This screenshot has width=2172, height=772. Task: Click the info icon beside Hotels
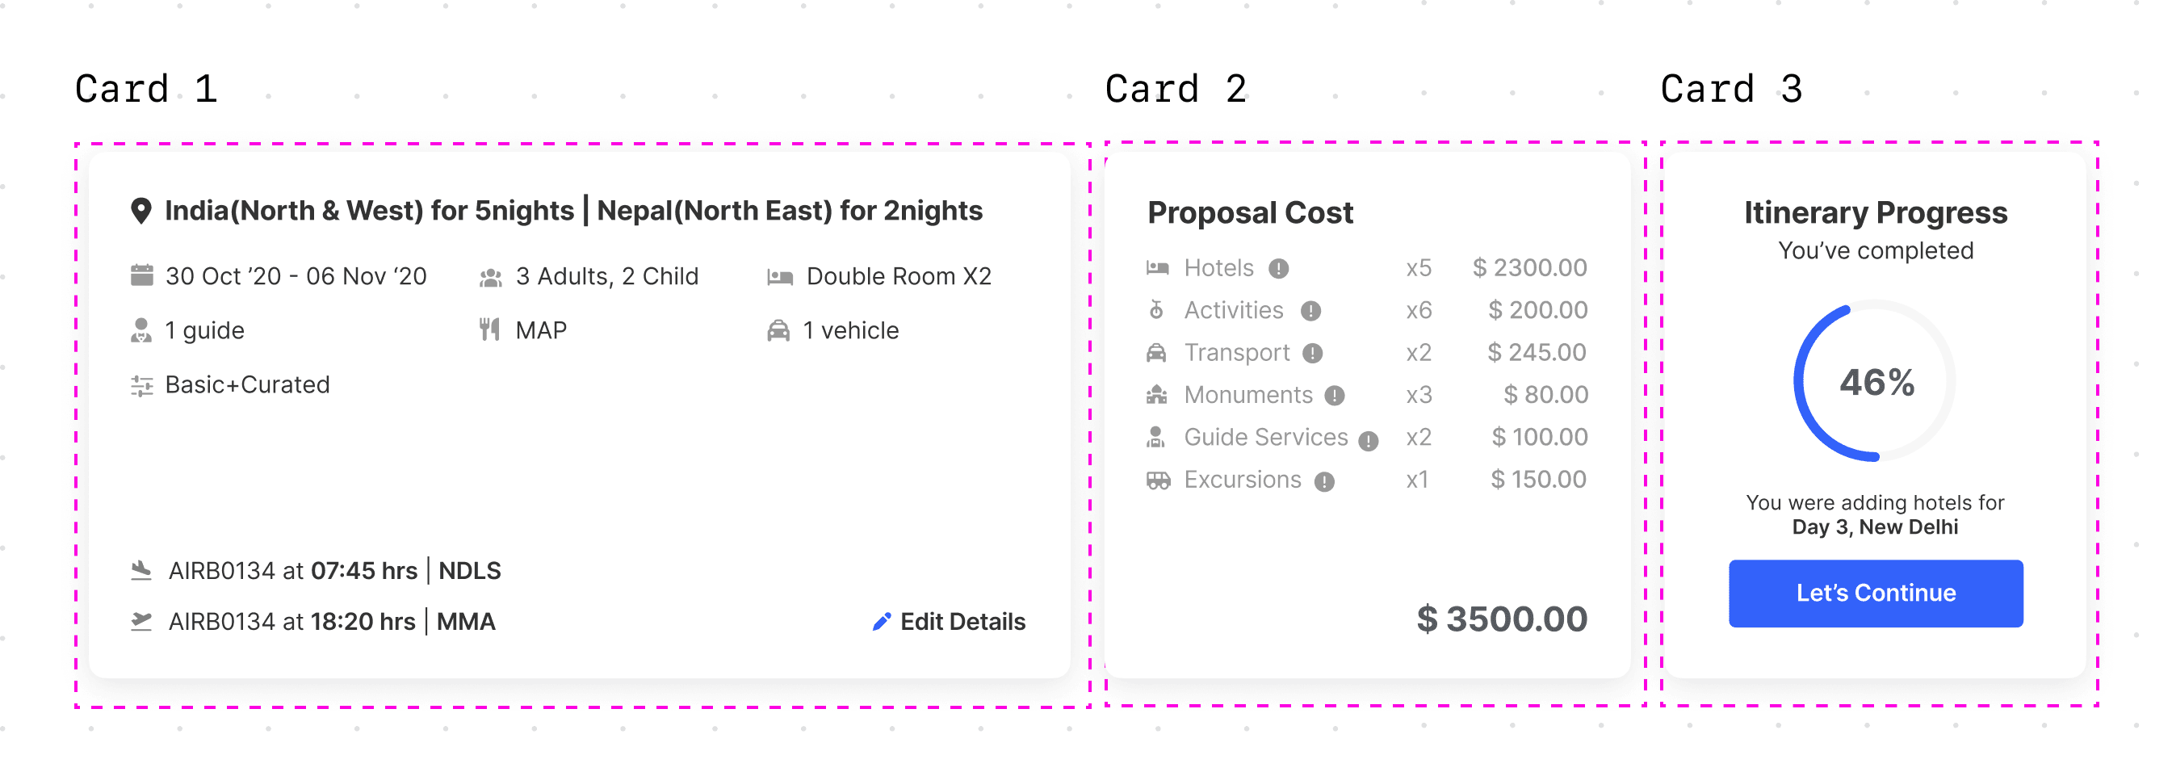pos(1278,268)
